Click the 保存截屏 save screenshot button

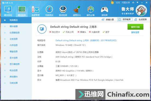125,20
